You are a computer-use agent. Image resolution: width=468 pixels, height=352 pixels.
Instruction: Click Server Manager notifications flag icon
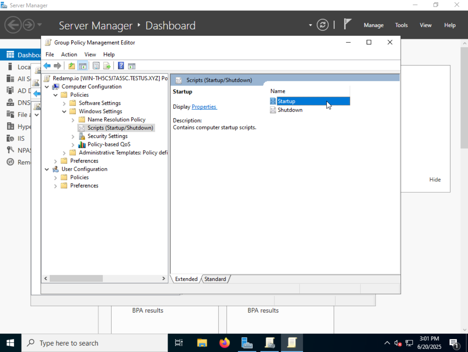(347, 24)
